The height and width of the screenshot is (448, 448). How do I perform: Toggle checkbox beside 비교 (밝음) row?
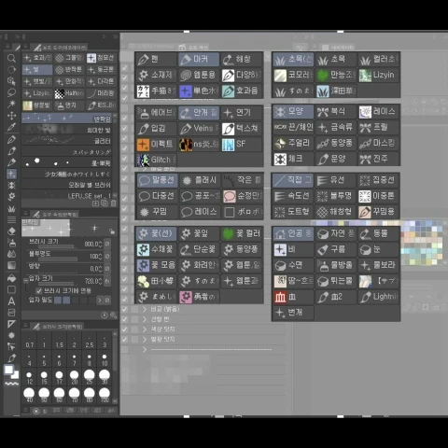pyautogui.click(x=125, y=309)
